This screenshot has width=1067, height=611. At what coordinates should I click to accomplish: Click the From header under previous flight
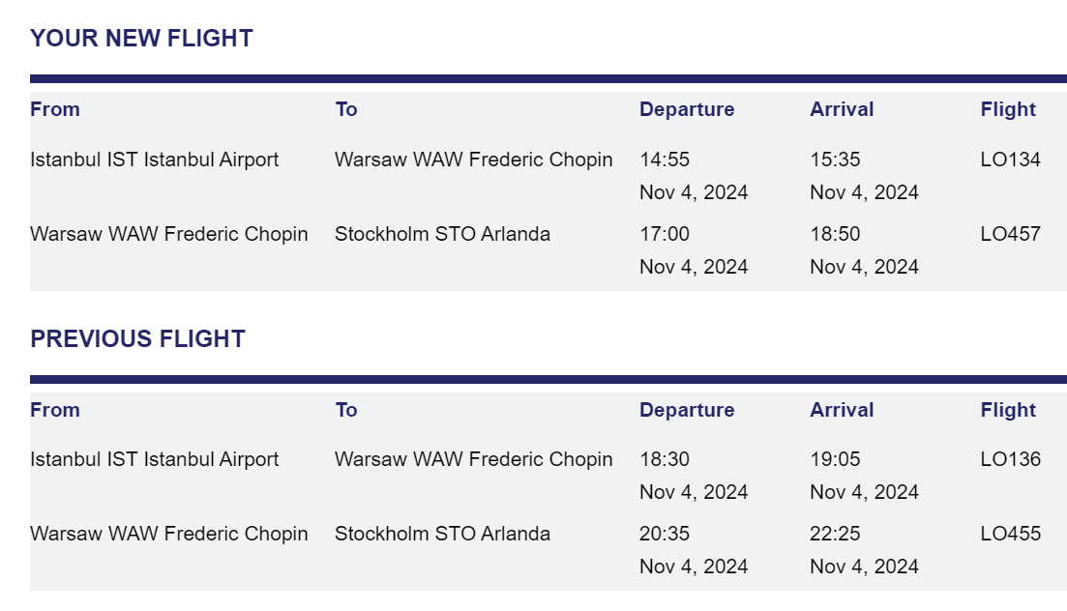[55, 410]
